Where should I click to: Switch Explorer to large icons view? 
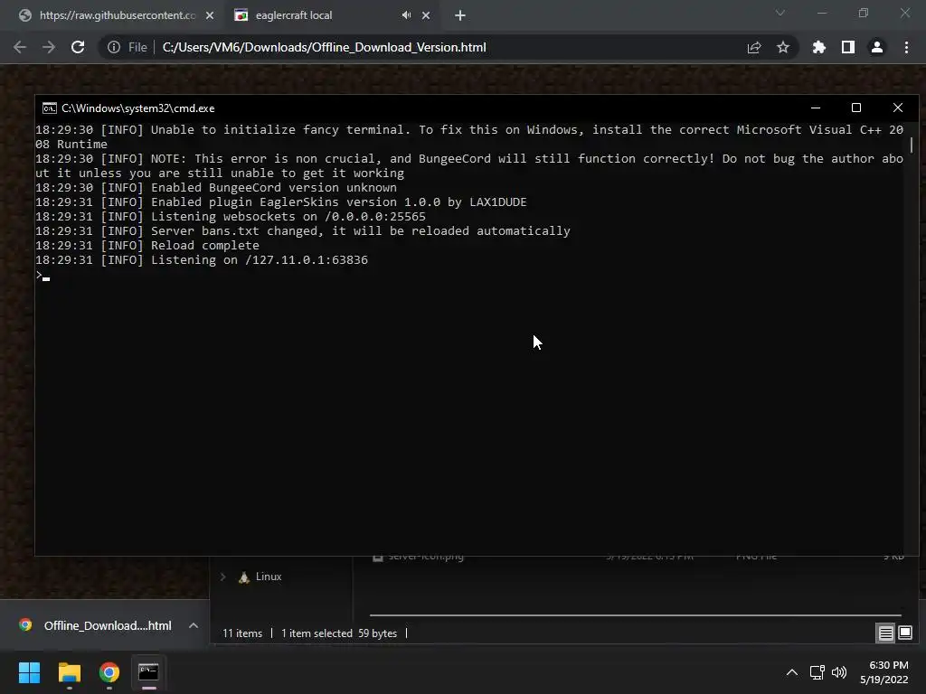click(904, 633)
